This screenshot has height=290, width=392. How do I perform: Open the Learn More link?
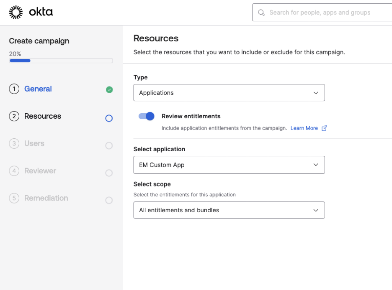click(304, 128)
